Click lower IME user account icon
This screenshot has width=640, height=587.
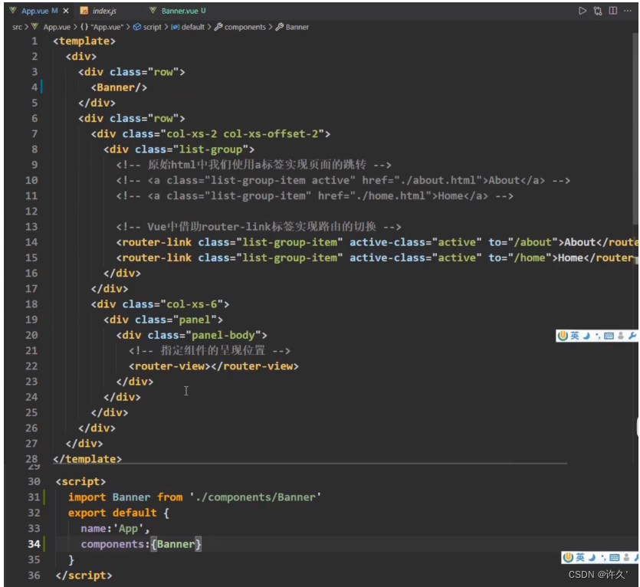(626, 557)
